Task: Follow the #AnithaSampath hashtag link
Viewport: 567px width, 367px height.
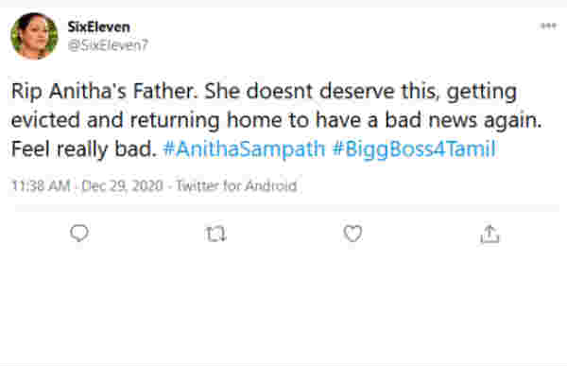Action: coord(244,149)
